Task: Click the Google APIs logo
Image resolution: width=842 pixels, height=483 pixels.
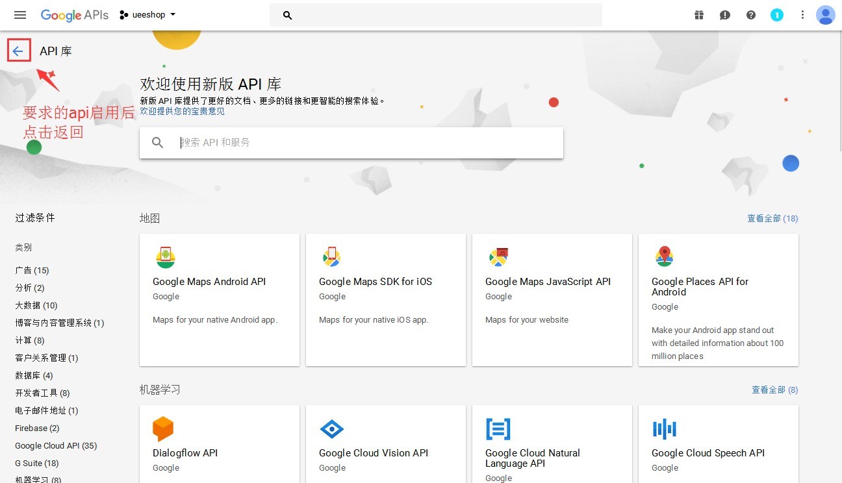Action: click(x=74, y=15)
